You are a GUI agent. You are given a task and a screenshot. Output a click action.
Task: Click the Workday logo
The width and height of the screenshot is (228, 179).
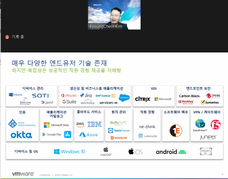pos(87,102)
